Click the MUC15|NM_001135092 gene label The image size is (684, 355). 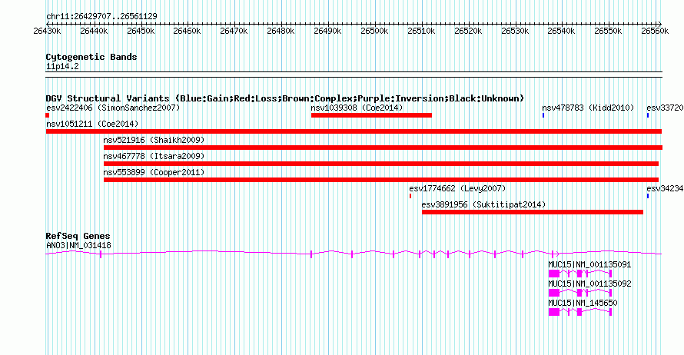(589, 284)
